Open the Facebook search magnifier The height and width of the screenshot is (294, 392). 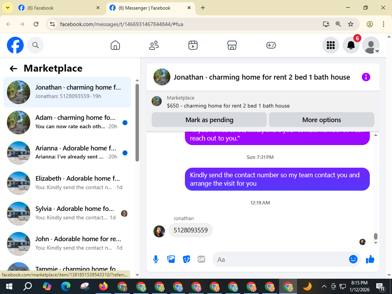35,45
